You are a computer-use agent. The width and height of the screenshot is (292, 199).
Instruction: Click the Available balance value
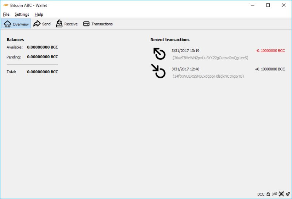(42, 47)
